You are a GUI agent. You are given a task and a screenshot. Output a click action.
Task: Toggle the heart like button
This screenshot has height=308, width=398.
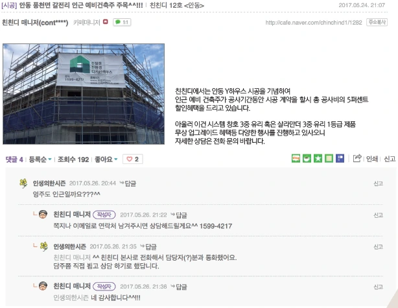click(x=133, y=160)
